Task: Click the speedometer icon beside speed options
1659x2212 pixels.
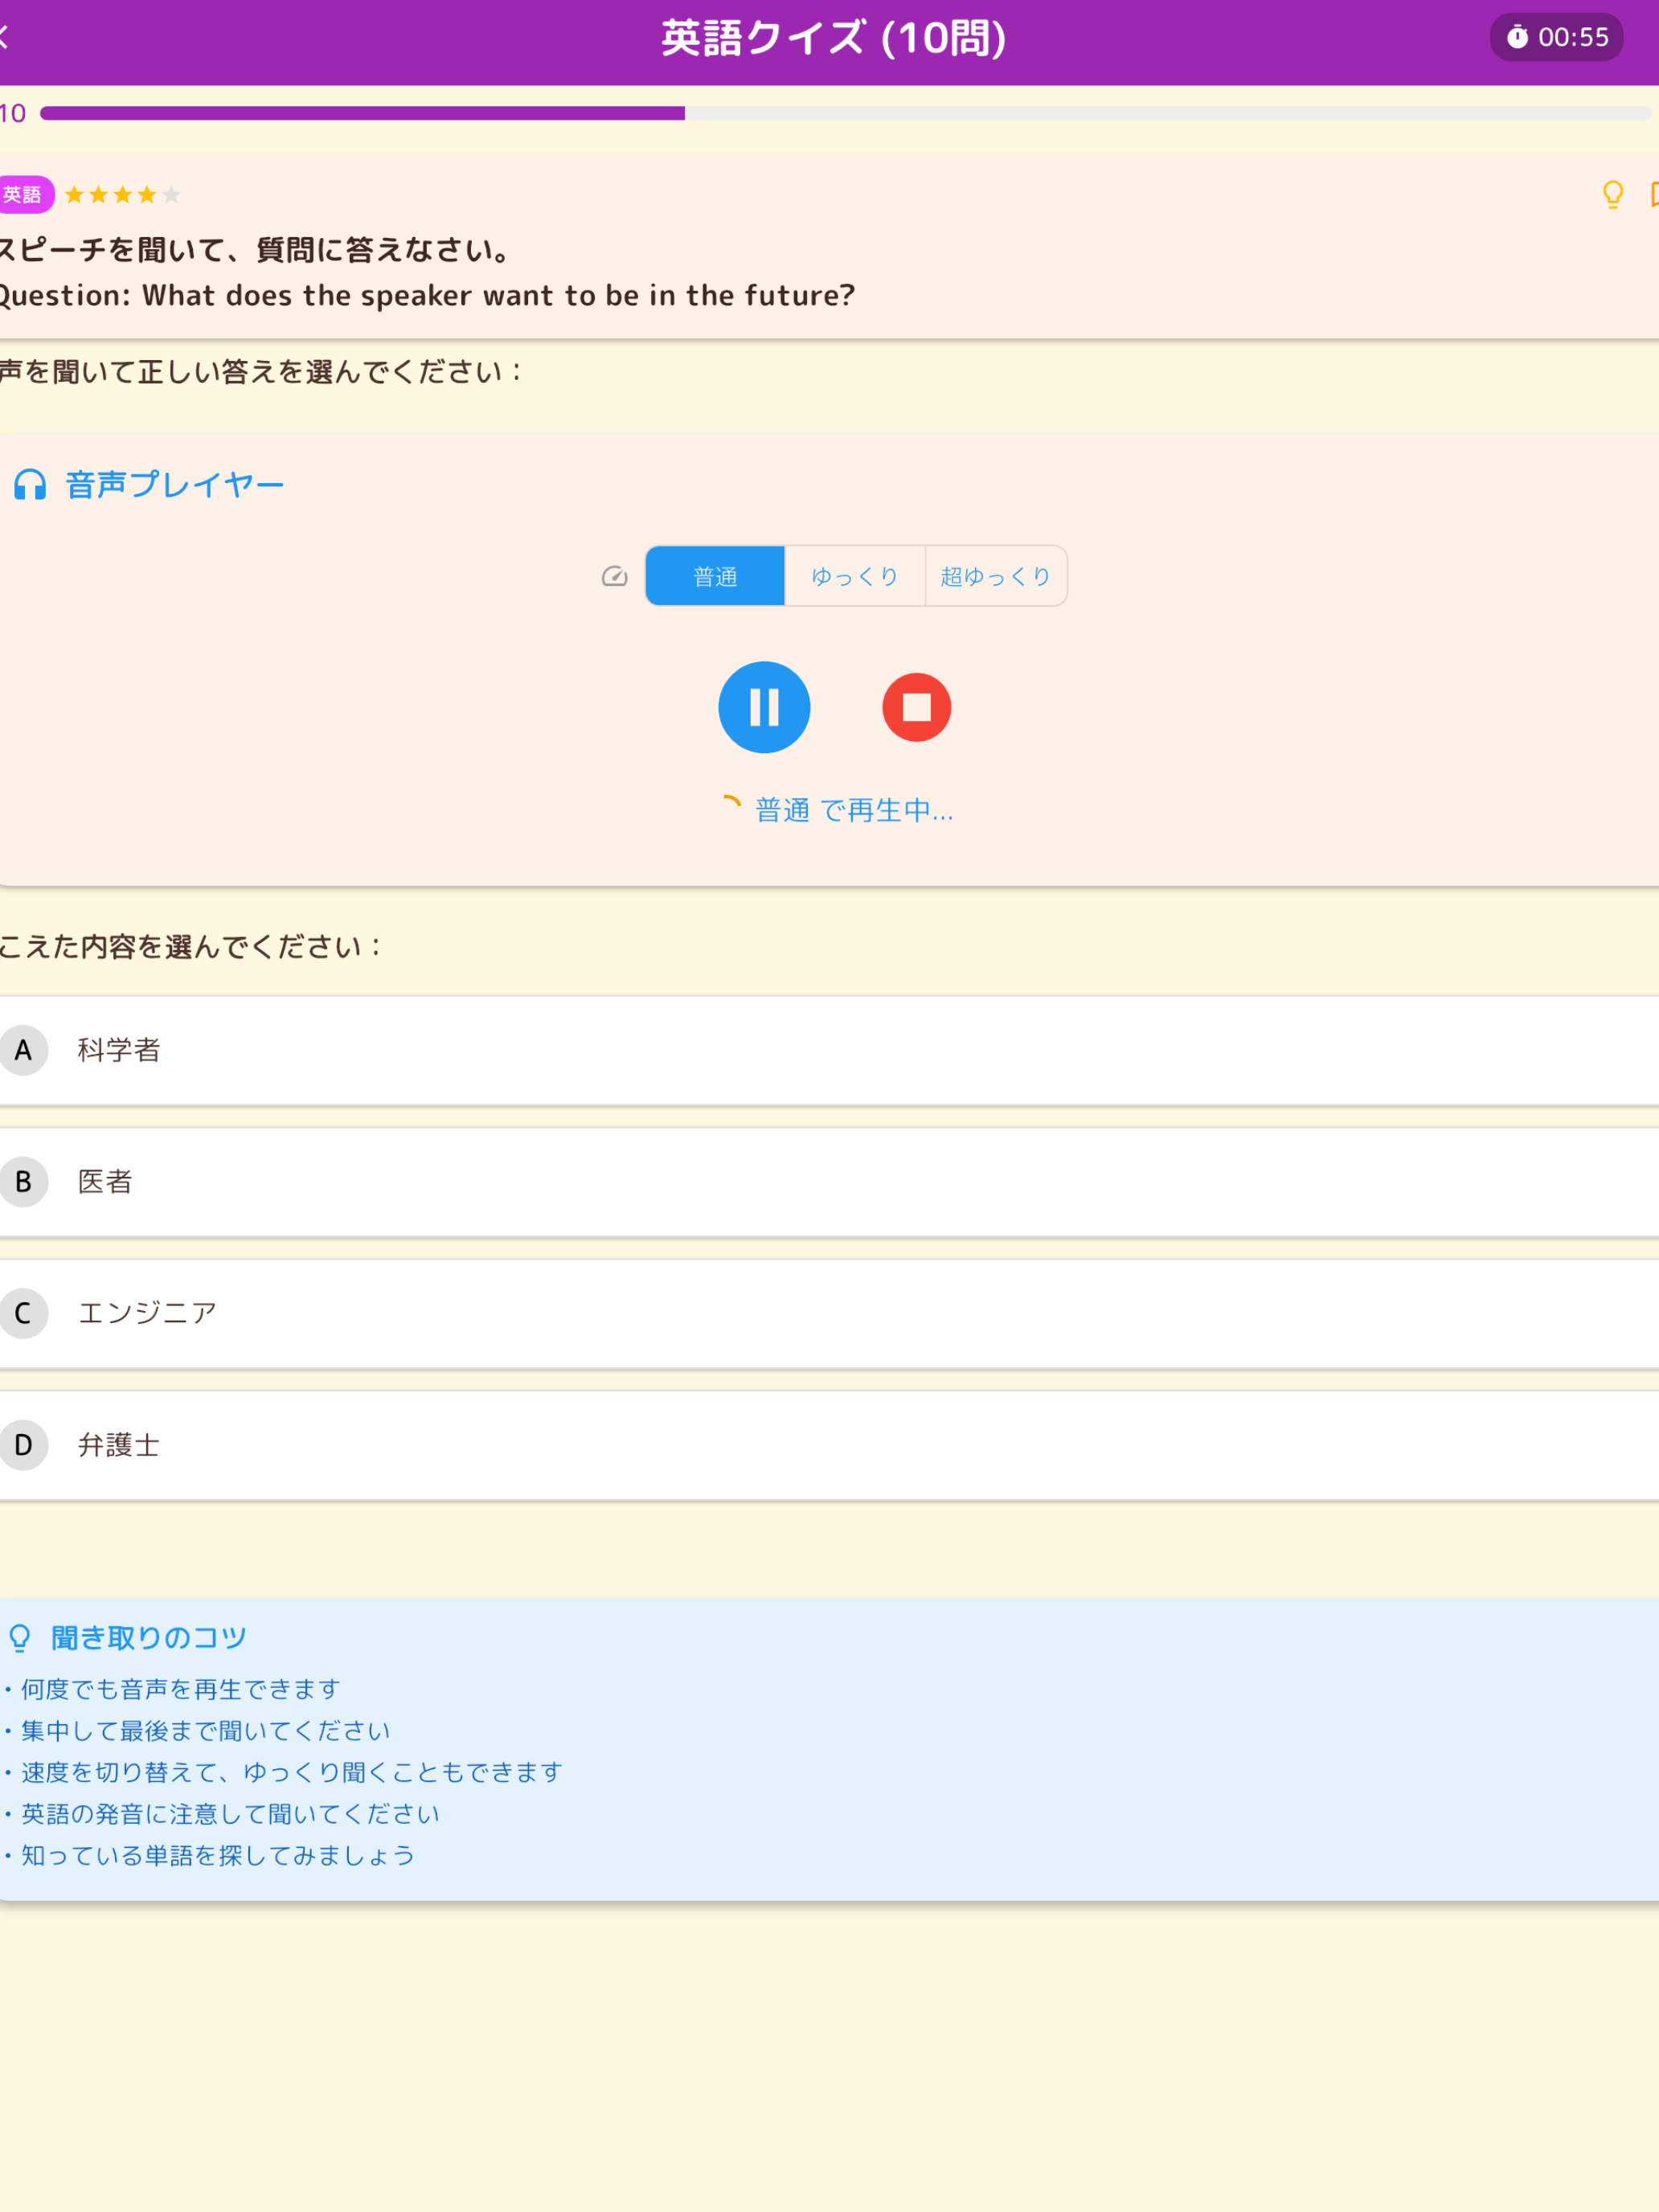Action: tap(614, 576)
